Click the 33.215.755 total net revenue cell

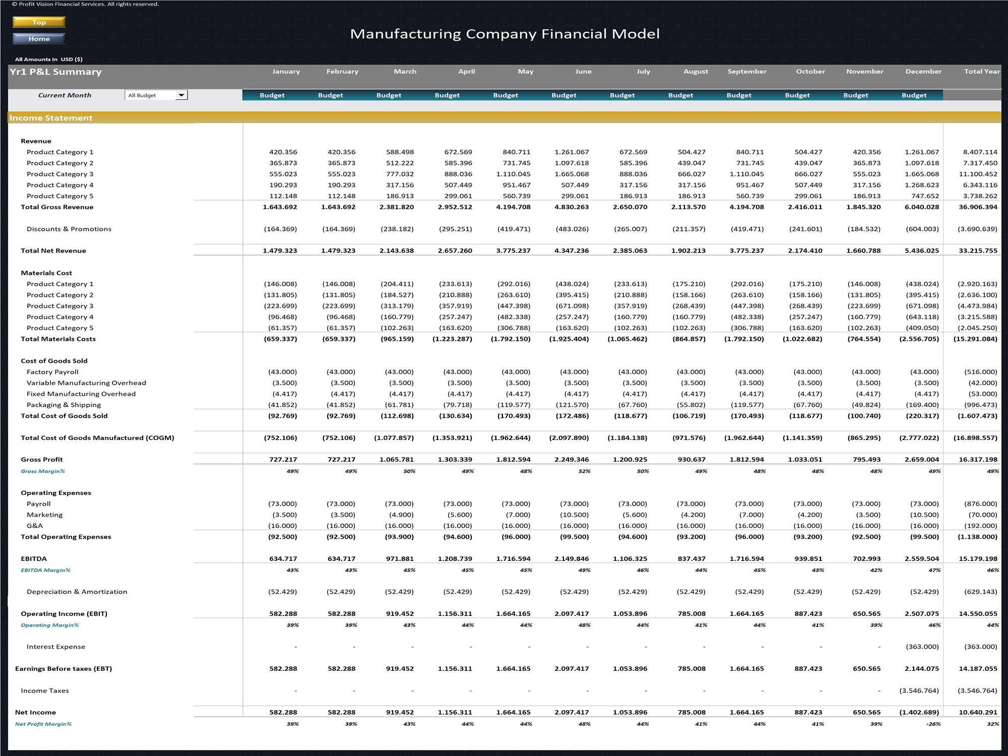pyautogui.click(x=978, y=250)
